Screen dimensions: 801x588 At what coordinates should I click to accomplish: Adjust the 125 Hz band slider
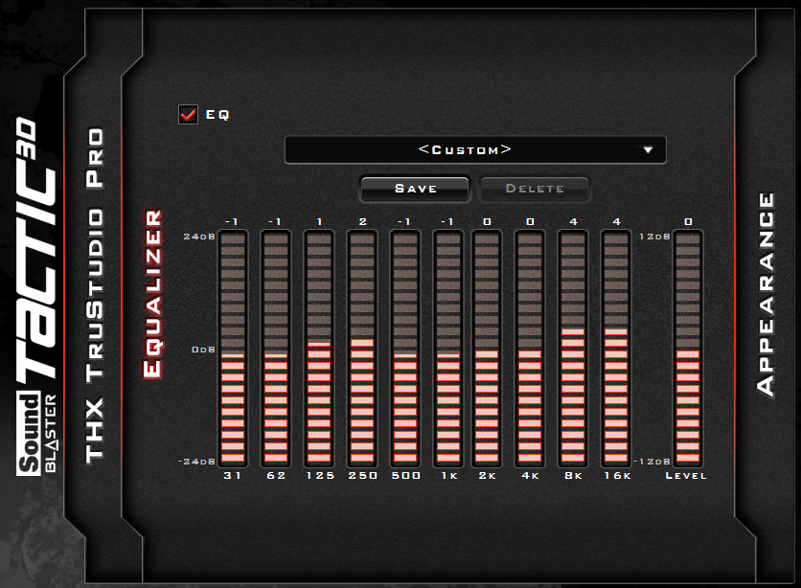coord(319,349)
